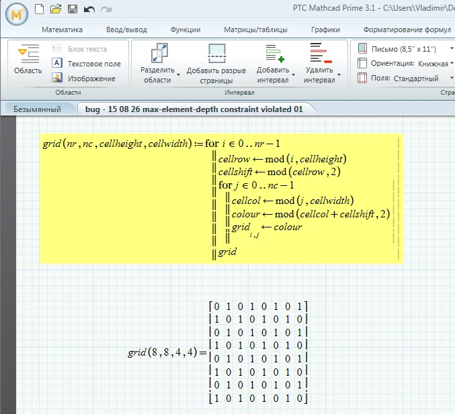This screenshot has height=414, width=455.
Task: Add a page break with Добавить разрыв страницы
Action: (x=216, y=64)
